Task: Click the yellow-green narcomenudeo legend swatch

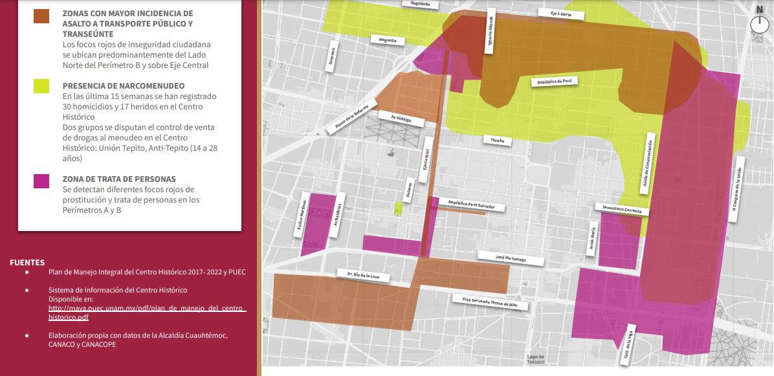Action: pyautogui.click(x=41, y=86)
